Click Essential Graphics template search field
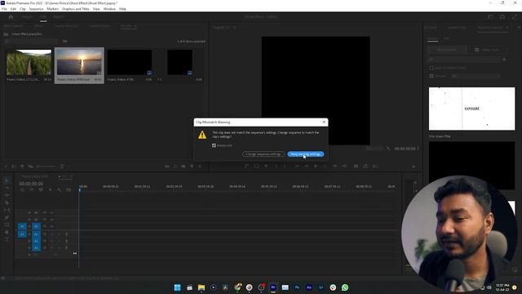 (464, 60)
